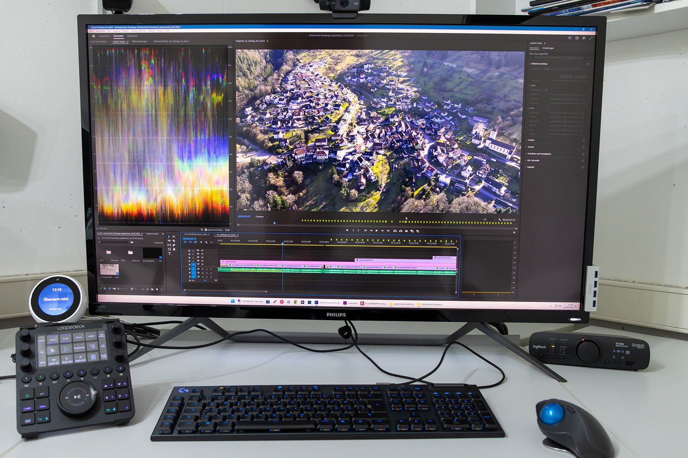Add marker in Program monitor controls
The height and width of the screenshot is (458, 688).
point(347,230)
